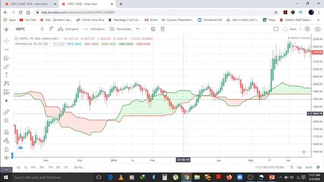
Task: Open the Gmail bookmark
Action: tap(151, 20)
